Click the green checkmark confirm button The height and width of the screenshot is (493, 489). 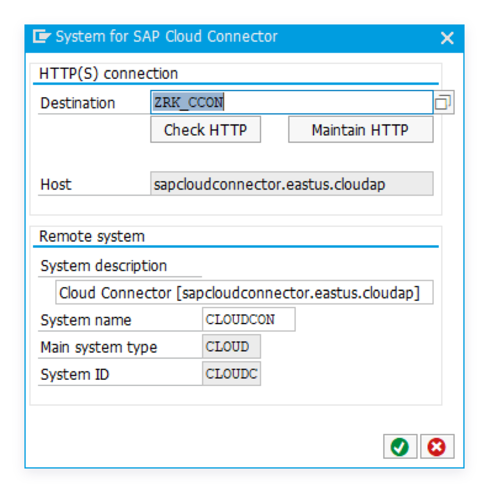coord(400,446)
